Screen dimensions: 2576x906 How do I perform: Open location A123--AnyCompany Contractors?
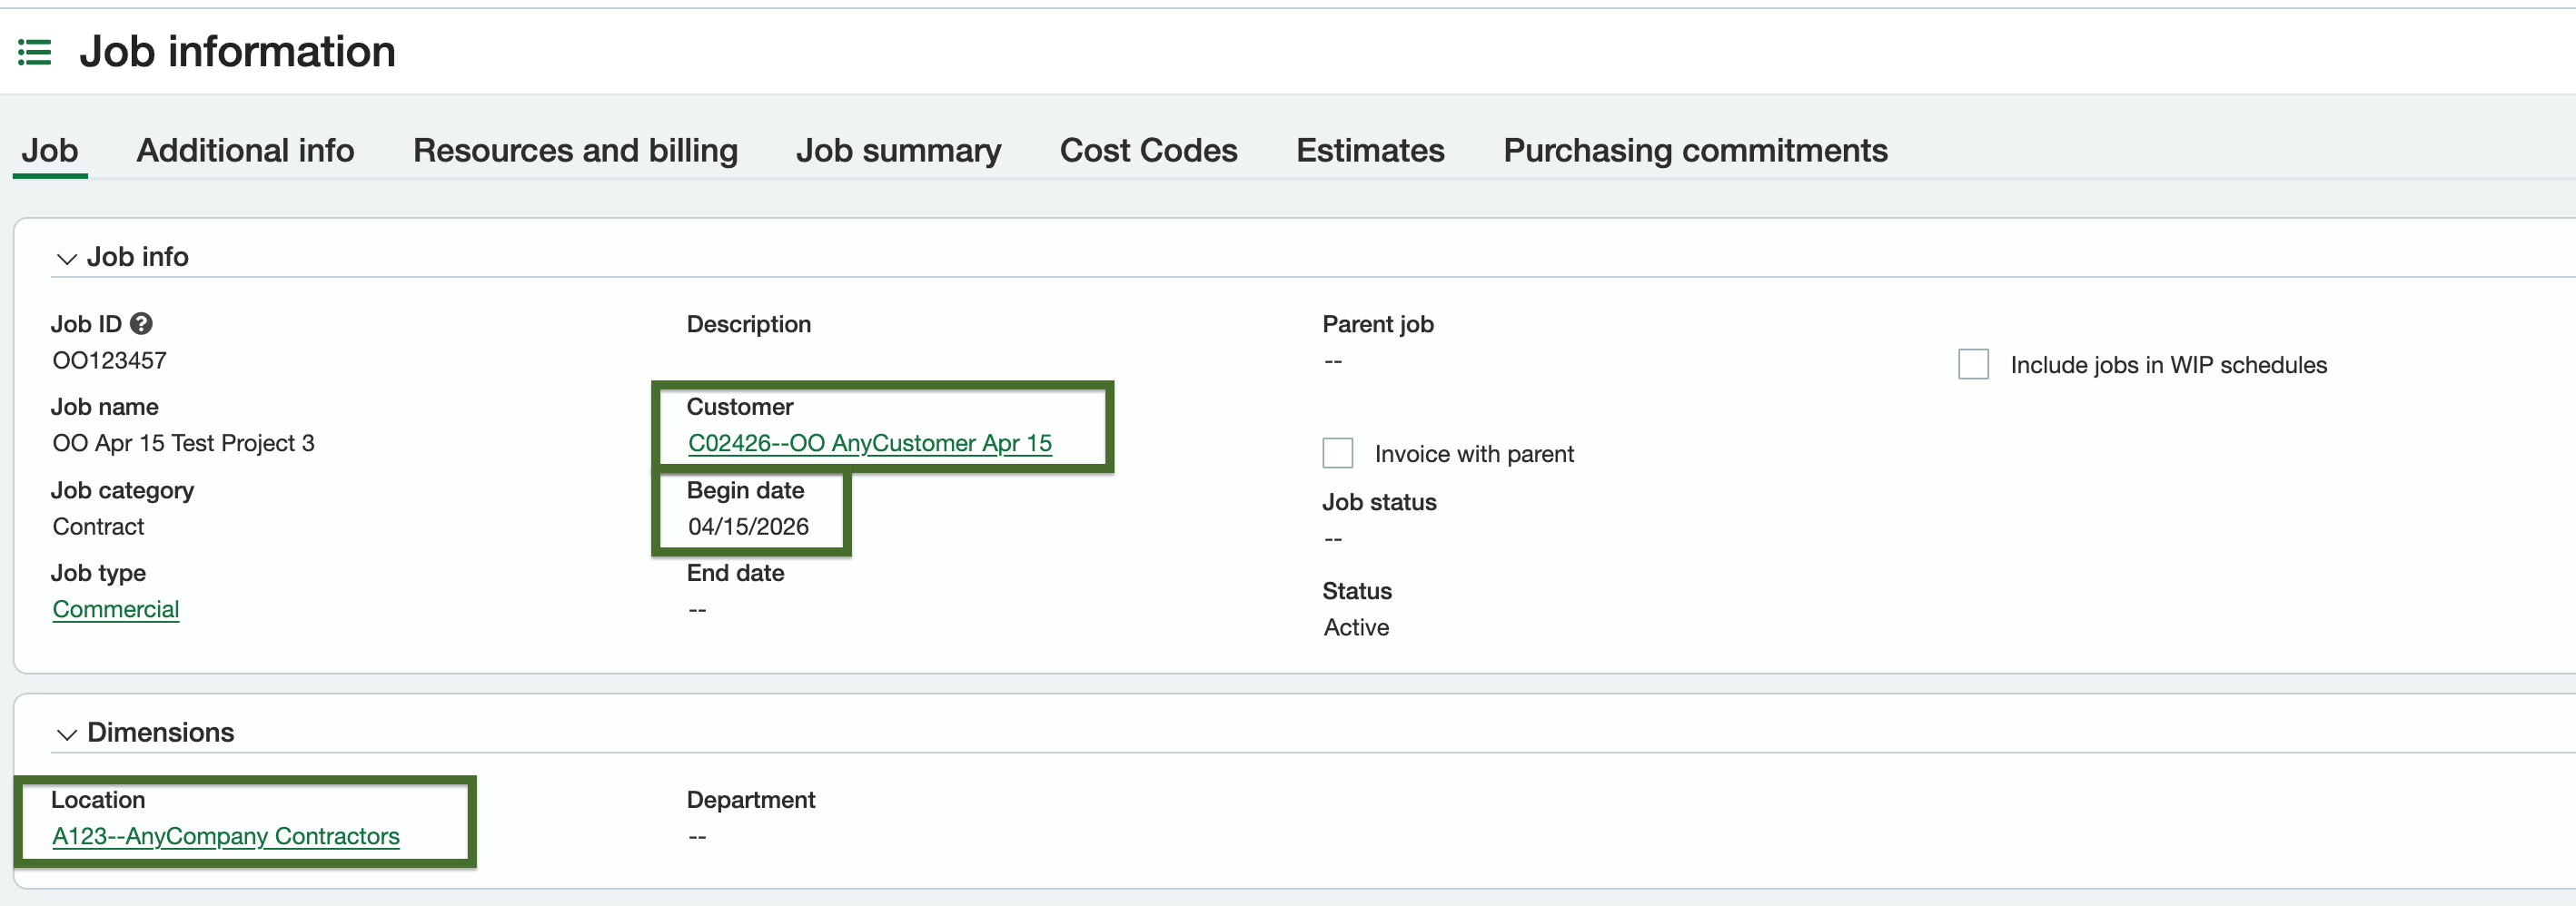(226, 836)
